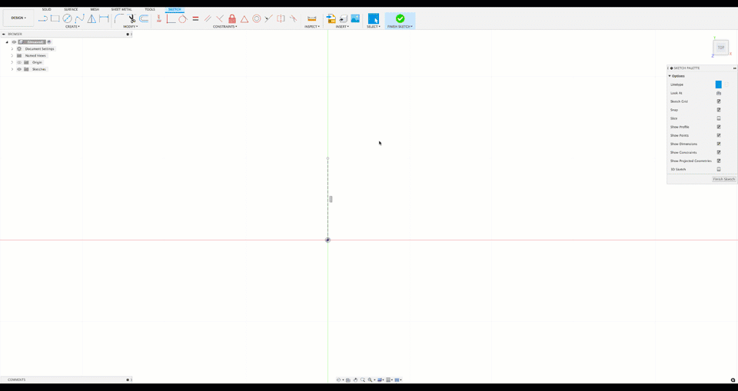Apply the Collinear constraint
This screenshot has height=391, width=738.
pos(269,19)
